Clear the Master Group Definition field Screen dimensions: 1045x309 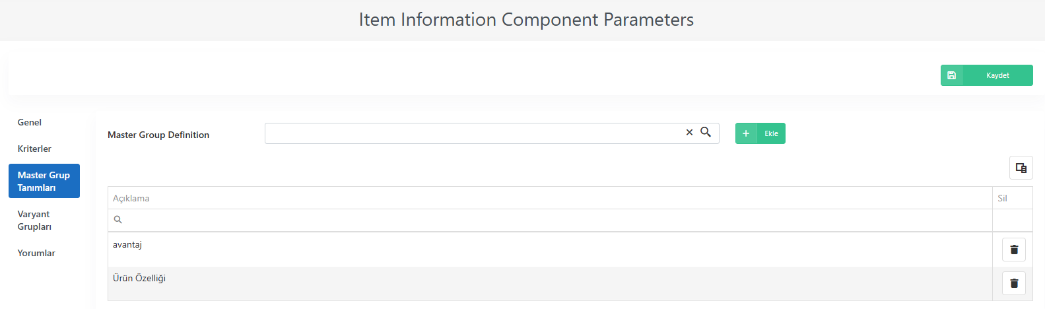(689, 133)
